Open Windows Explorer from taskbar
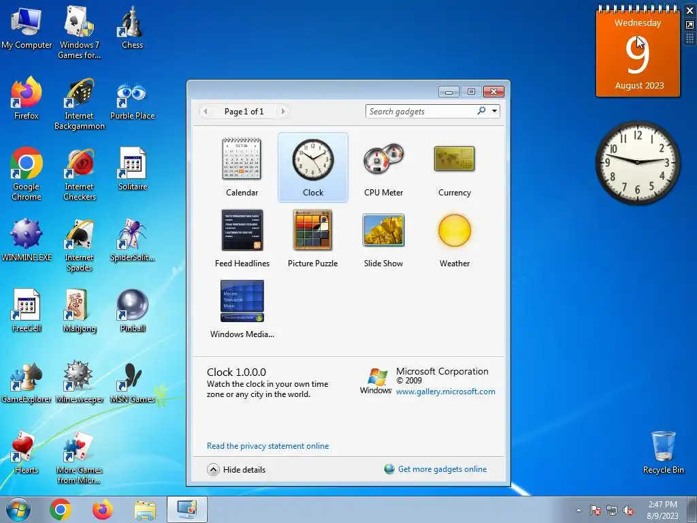 point(145,510)
